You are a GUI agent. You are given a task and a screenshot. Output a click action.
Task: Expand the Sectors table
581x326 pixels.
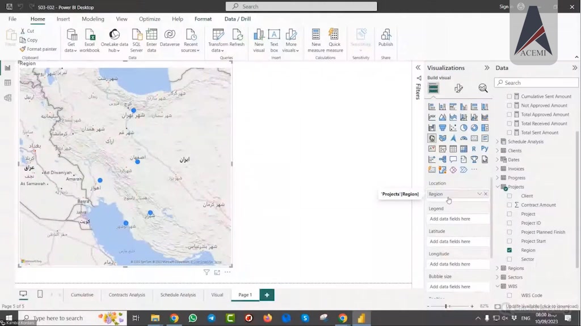(x=498, y=277)
